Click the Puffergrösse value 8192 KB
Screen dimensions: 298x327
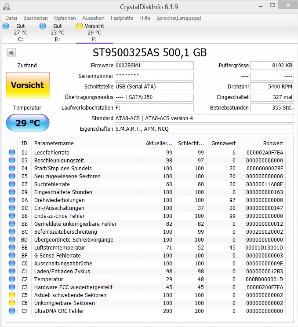[272, 66]
